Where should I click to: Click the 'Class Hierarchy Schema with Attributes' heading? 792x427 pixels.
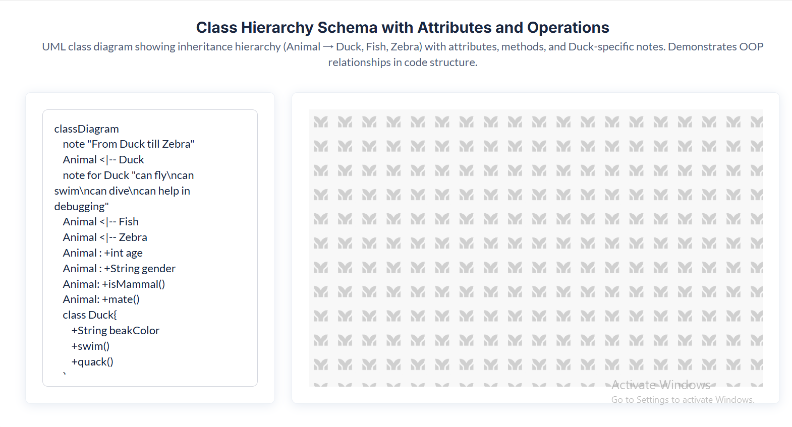(402, 27)
